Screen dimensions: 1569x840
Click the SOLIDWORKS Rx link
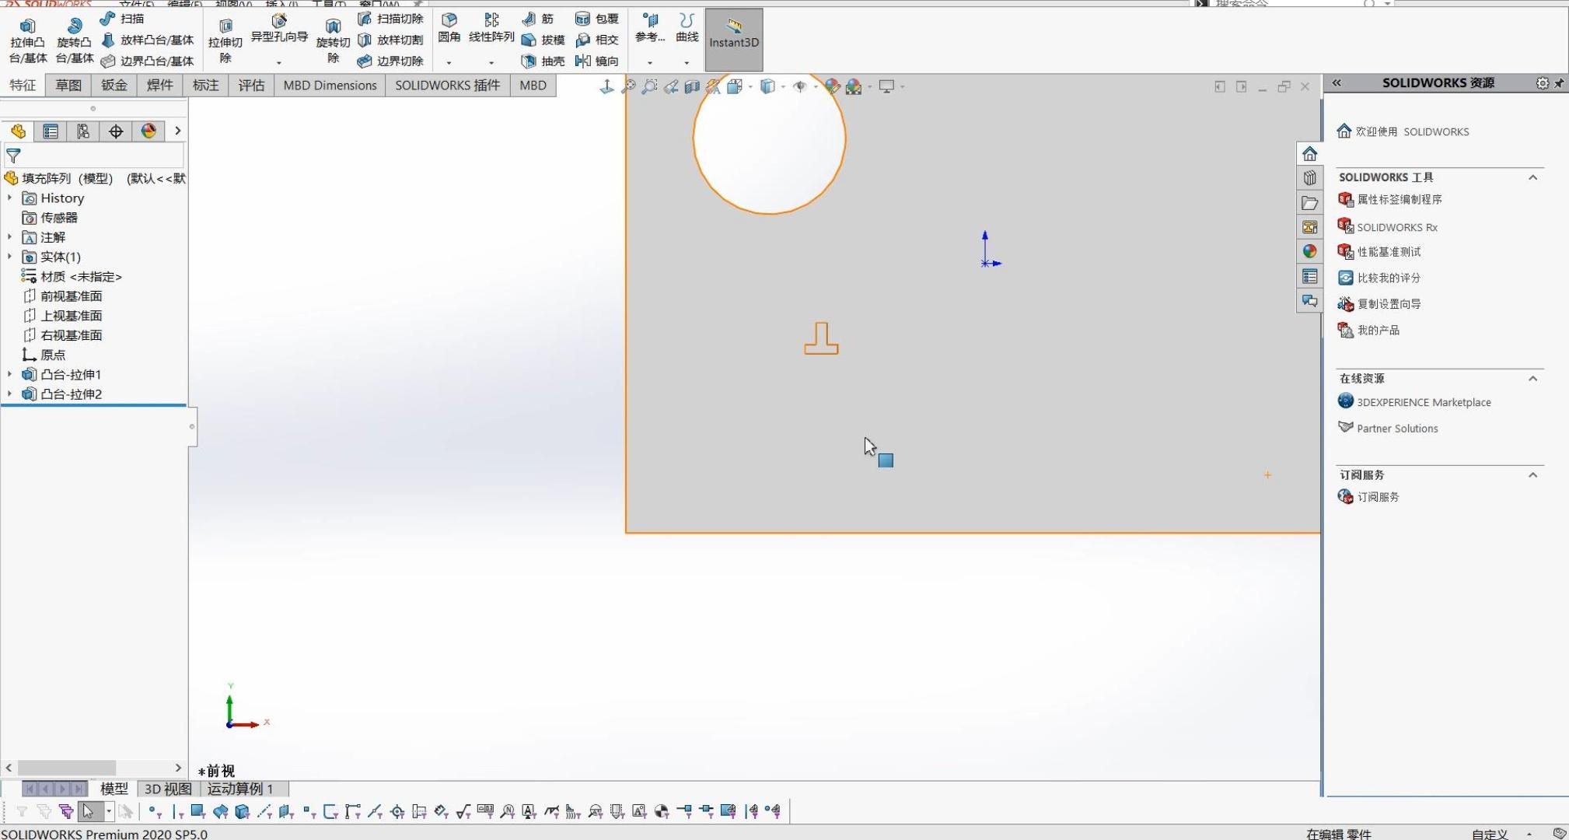[1396, 227]
